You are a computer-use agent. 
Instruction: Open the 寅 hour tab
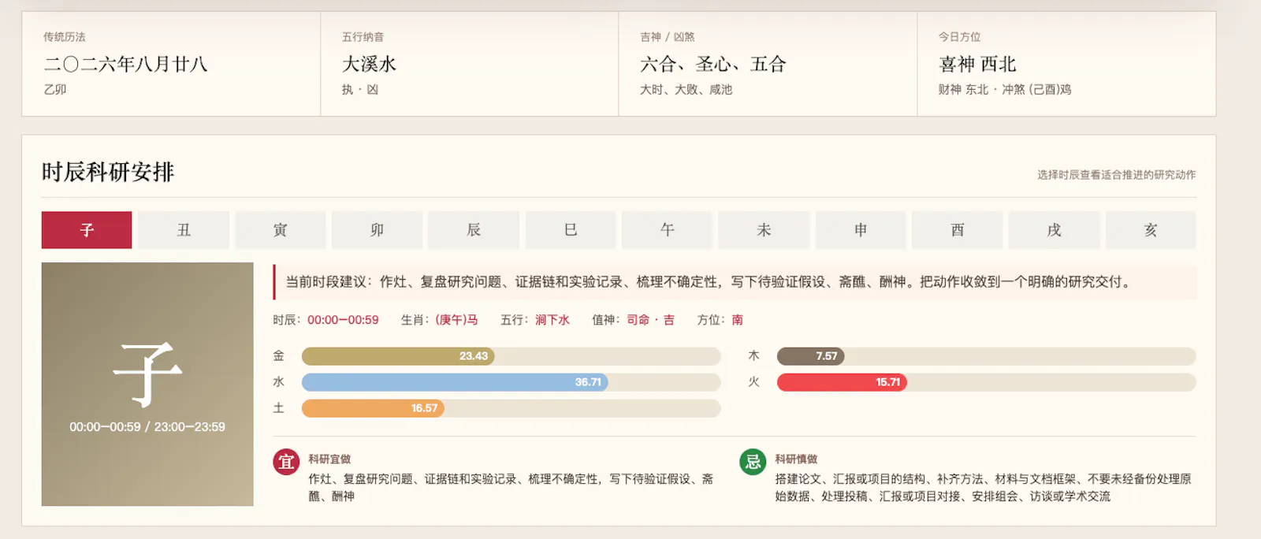point(281,230)
